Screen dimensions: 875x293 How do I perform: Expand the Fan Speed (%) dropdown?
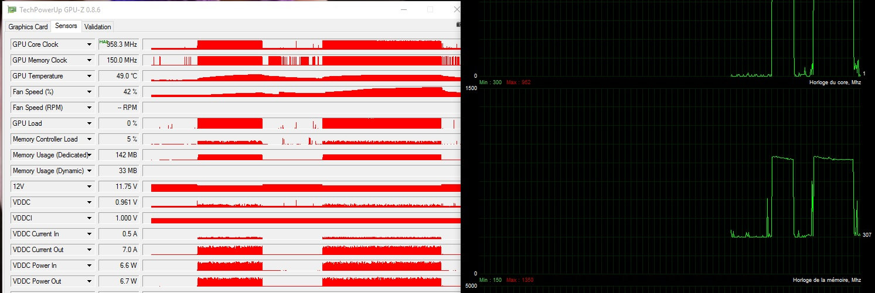point(90,92)
